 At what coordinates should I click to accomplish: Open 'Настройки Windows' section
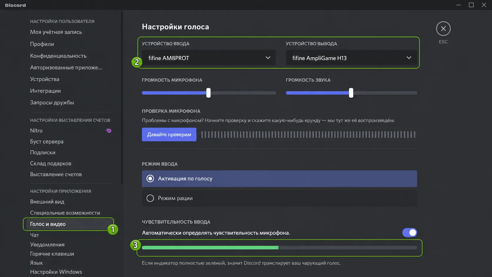click(x=56, y=272)
